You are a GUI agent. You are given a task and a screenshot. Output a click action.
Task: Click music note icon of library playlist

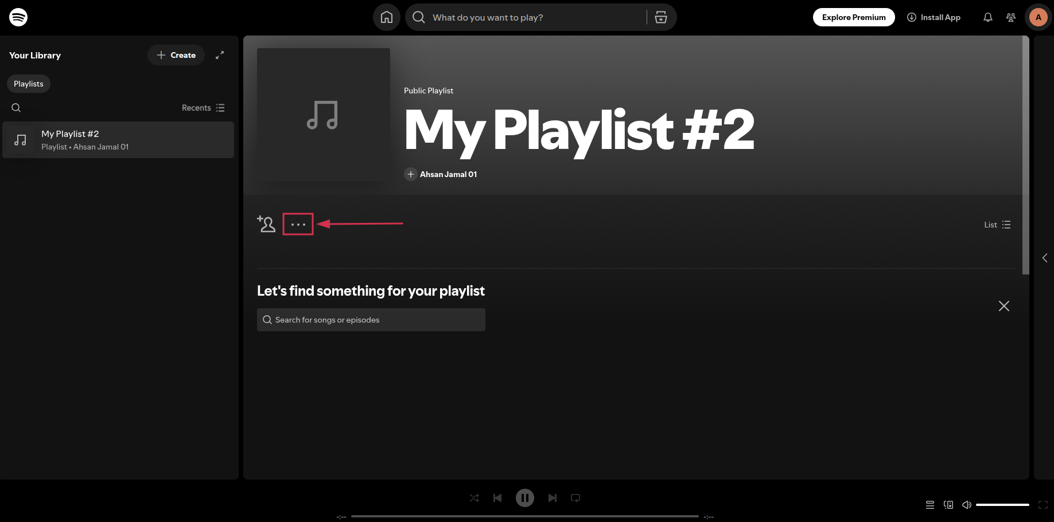[21, 140]
